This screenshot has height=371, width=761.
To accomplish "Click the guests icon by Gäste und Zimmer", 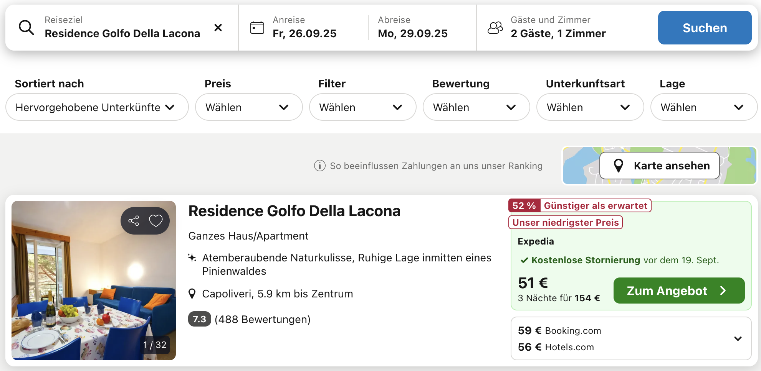I will coord(495,28).
